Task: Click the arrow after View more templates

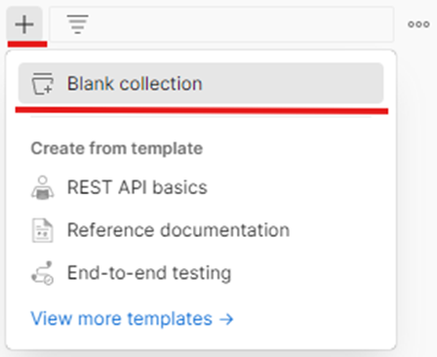Action: [226, 319]
